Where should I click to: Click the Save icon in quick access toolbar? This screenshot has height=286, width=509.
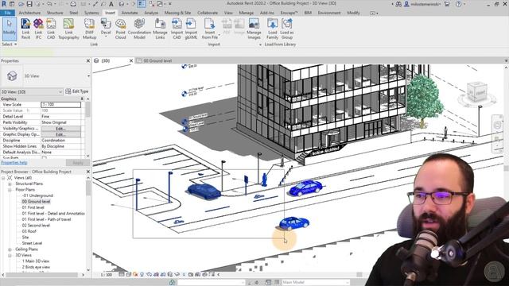click(x=29, y=4)
